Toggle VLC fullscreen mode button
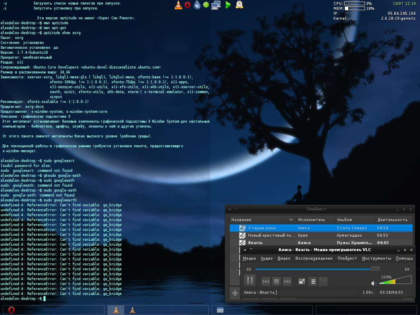 (x=302, y=281)
